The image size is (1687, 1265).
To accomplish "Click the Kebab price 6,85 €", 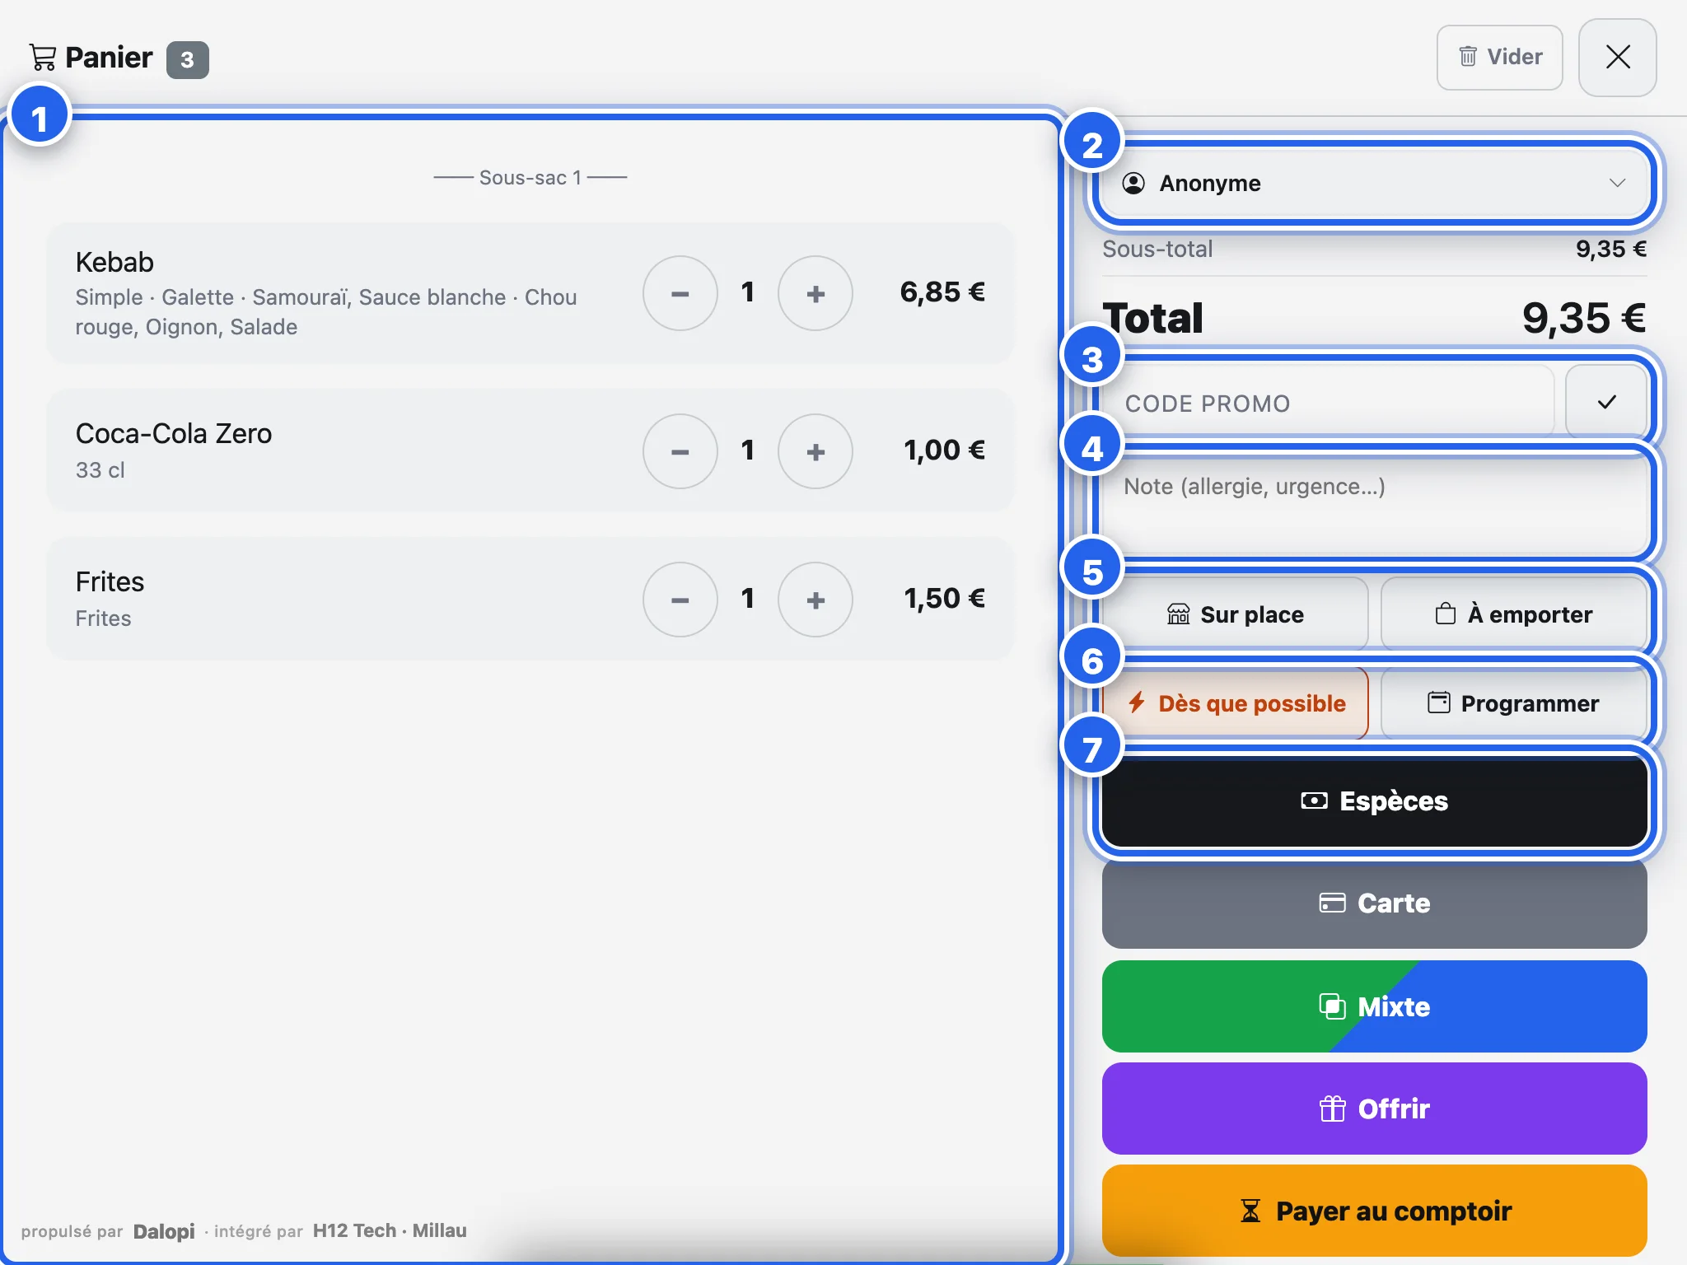I will coord(942,292).
